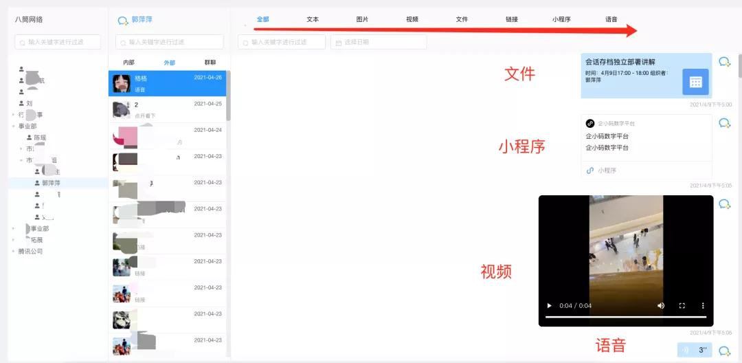742x363 pixels.
Task: Switch to the 链接 tab
Action: pyautogui.click(x=512, y=19)
